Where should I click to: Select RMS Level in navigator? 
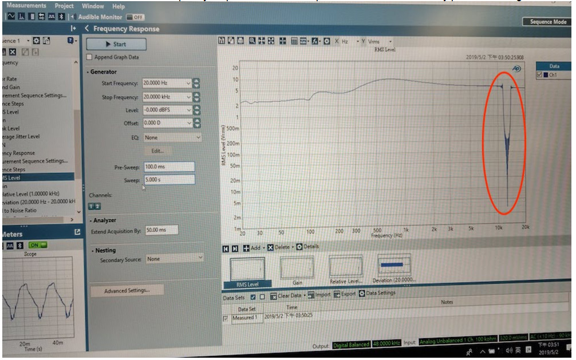[38, 177]
